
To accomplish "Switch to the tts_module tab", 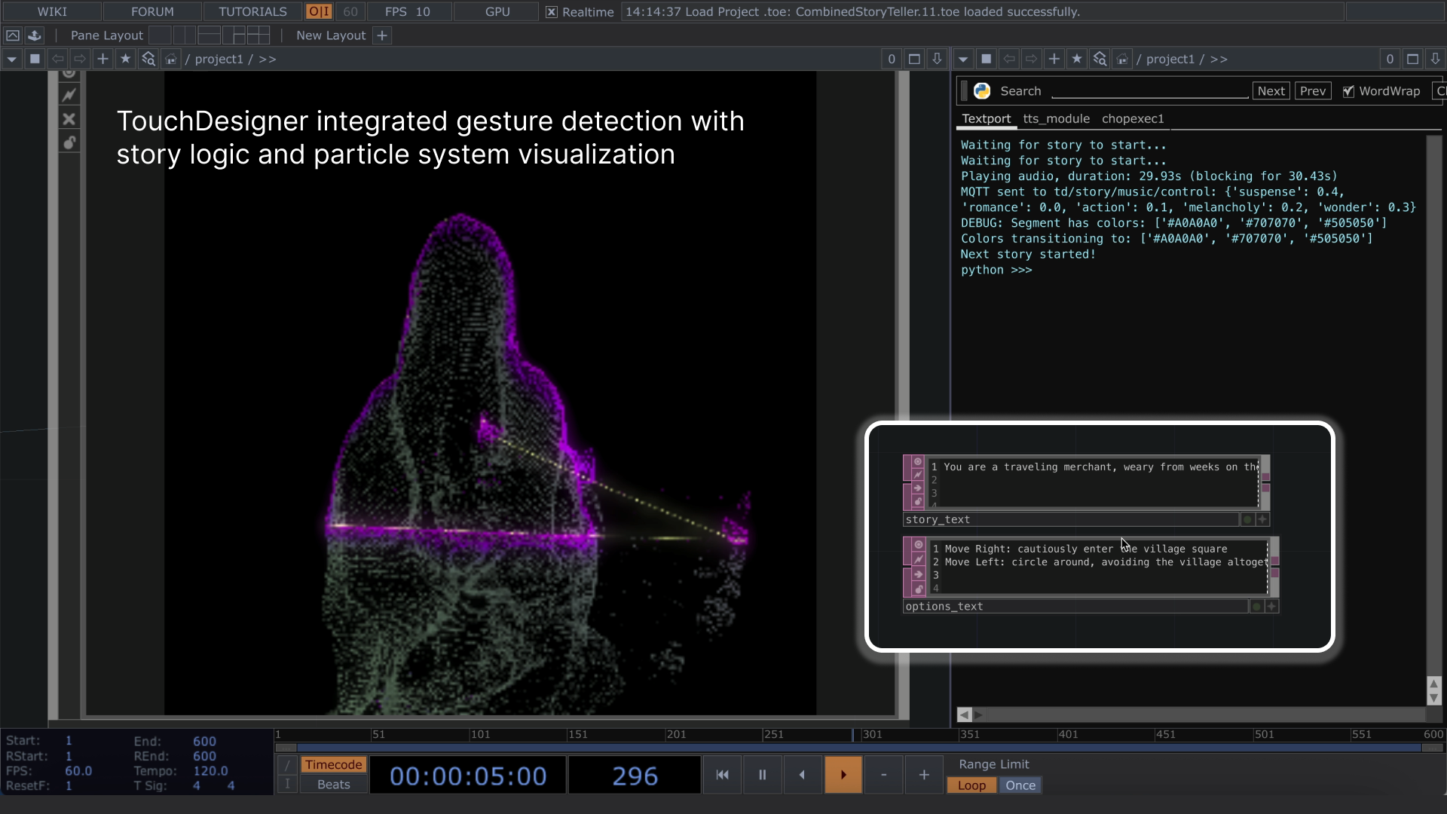I will 1056,118.
